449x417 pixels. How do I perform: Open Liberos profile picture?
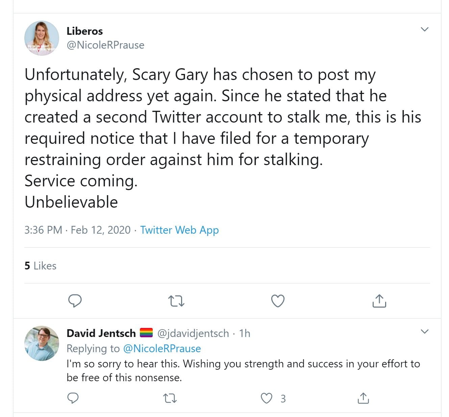tap(42, 38)
